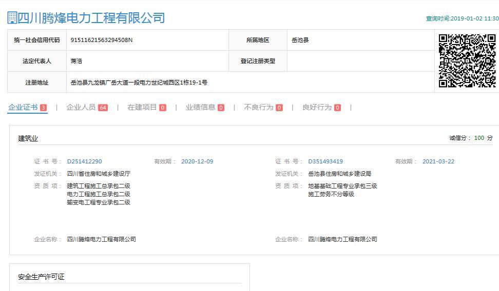The width and height of the screenshot is (499, 291).
Task: Select the 业绩信息 tab
Action: tap(200, 107)
